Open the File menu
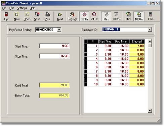Viewport: 164px width, 126px height. tap(4, 8)
